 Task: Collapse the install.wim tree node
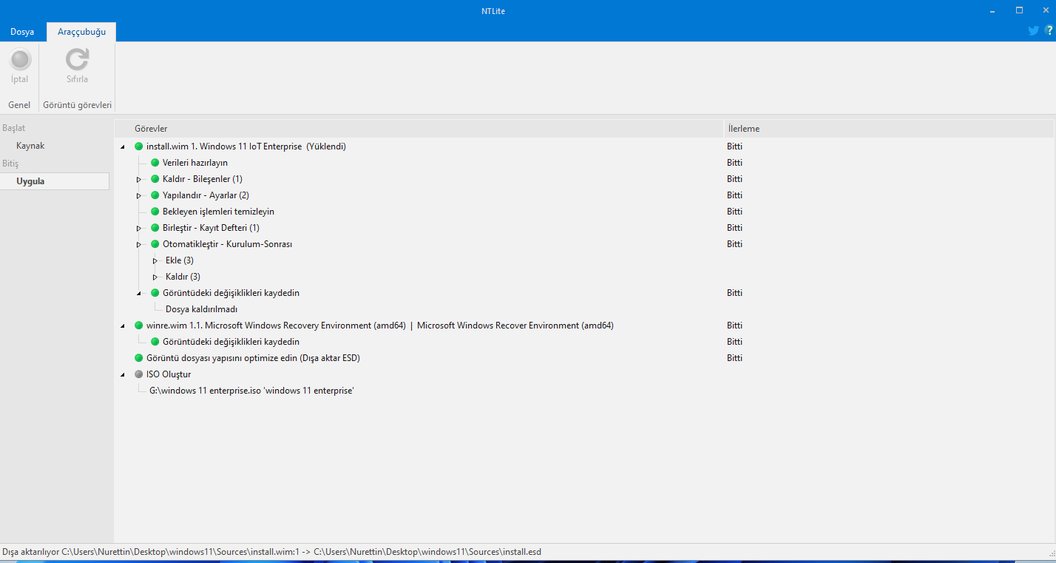pos(123,146)
